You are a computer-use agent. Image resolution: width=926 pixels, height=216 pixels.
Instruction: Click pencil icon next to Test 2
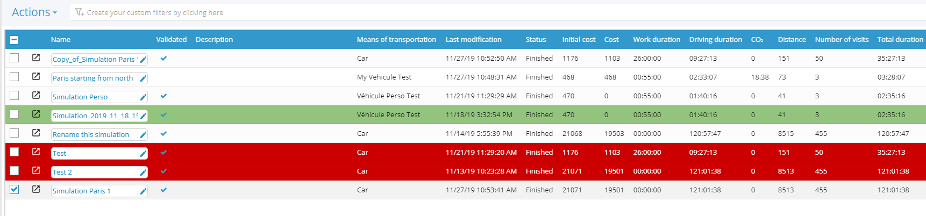[x=143, y=172]
